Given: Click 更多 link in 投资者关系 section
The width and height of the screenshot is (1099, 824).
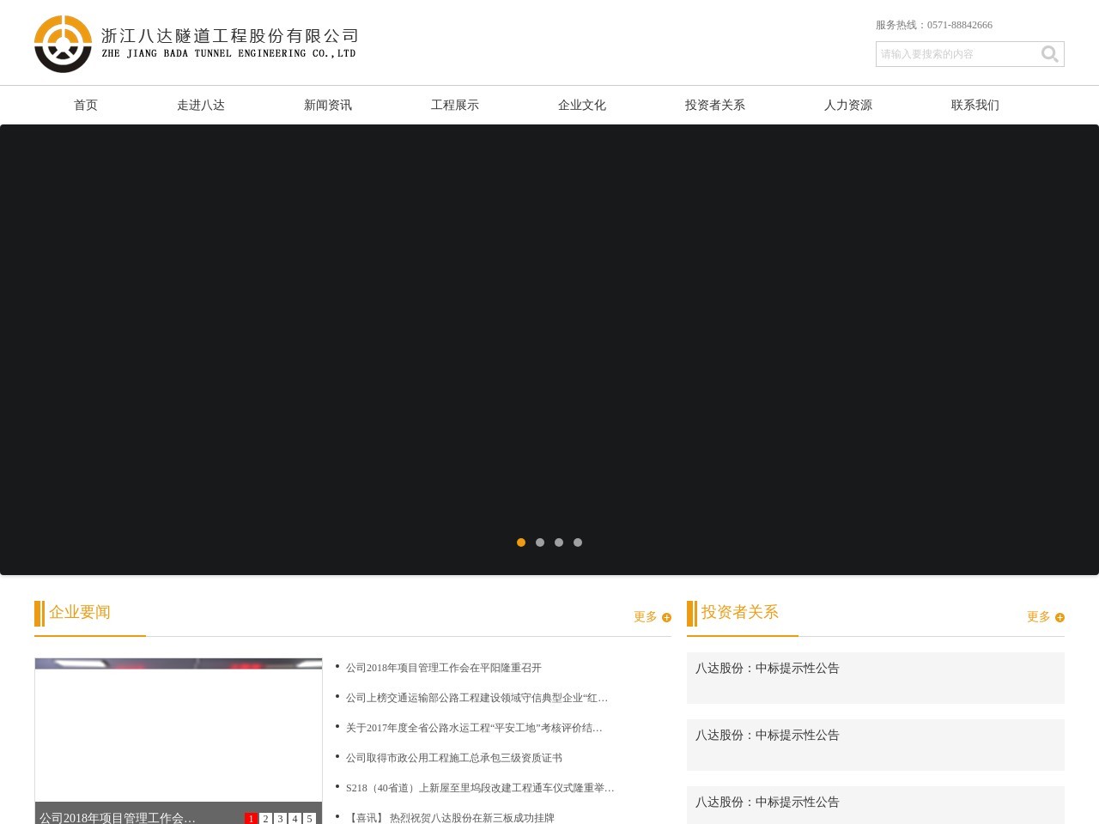Looking at the screenshot, I should 1038,617.
